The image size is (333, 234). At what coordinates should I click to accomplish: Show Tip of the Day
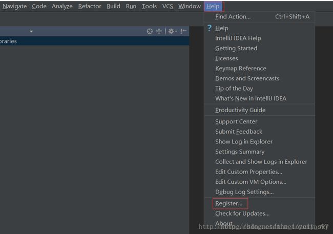(259, 89)
